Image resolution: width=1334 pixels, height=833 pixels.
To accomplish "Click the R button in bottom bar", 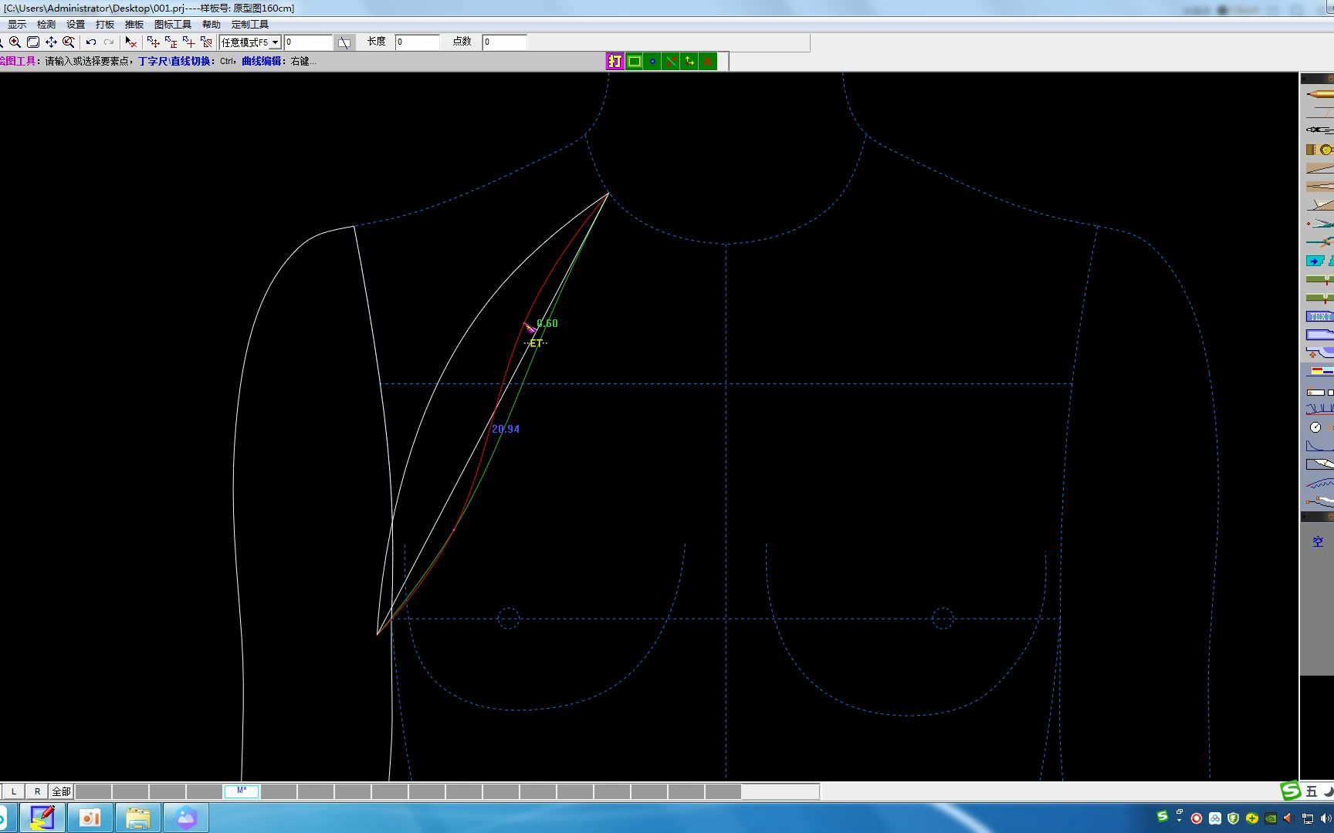I will 37,791.
